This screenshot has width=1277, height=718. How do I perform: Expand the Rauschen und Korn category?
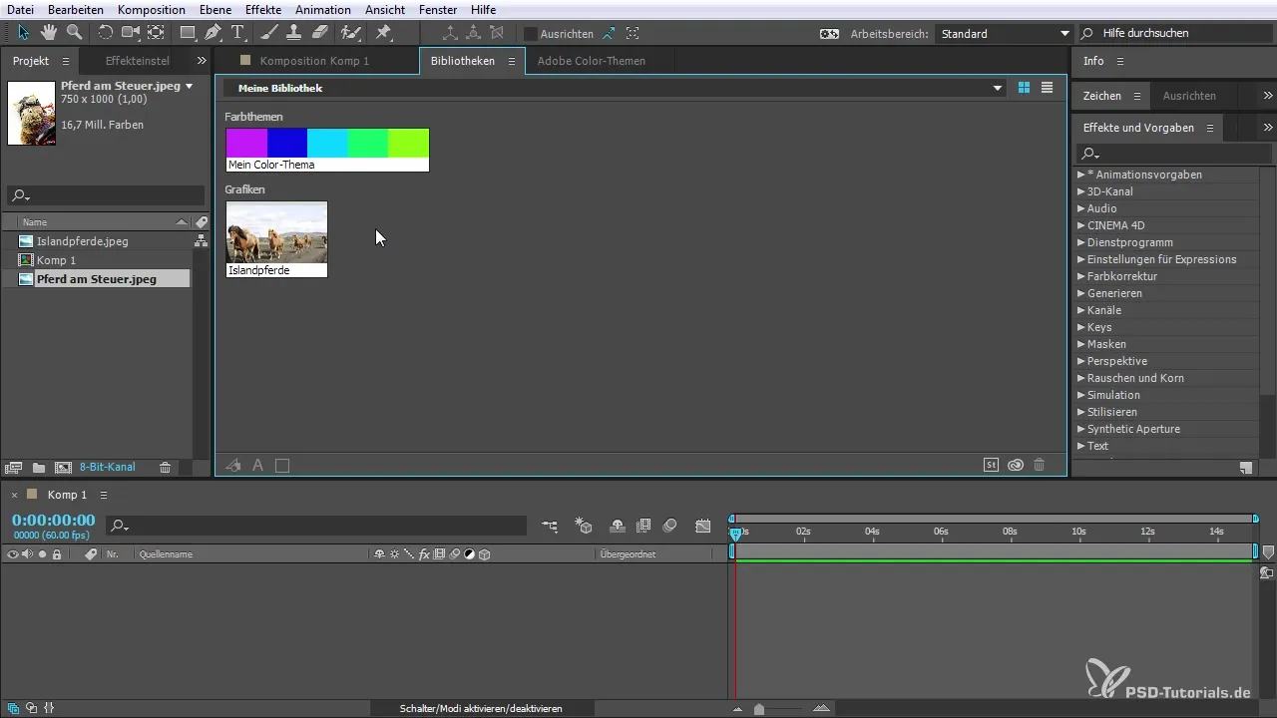[x=1081, y=378]
